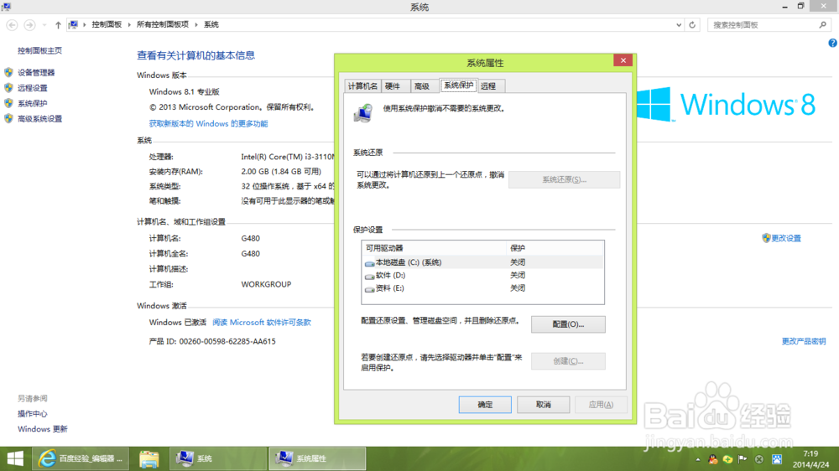Open 高级系统设置 in the left sidebar

(39, 119)
